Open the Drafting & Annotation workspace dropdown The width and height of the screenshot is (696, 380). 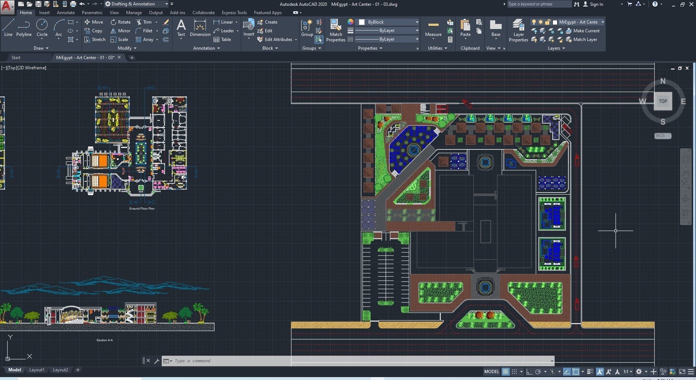pyautogui.click(x=137, y=4)
